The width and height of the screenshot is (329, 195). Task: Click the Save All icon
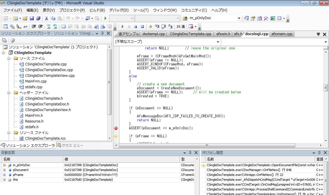tap(38, 18)
